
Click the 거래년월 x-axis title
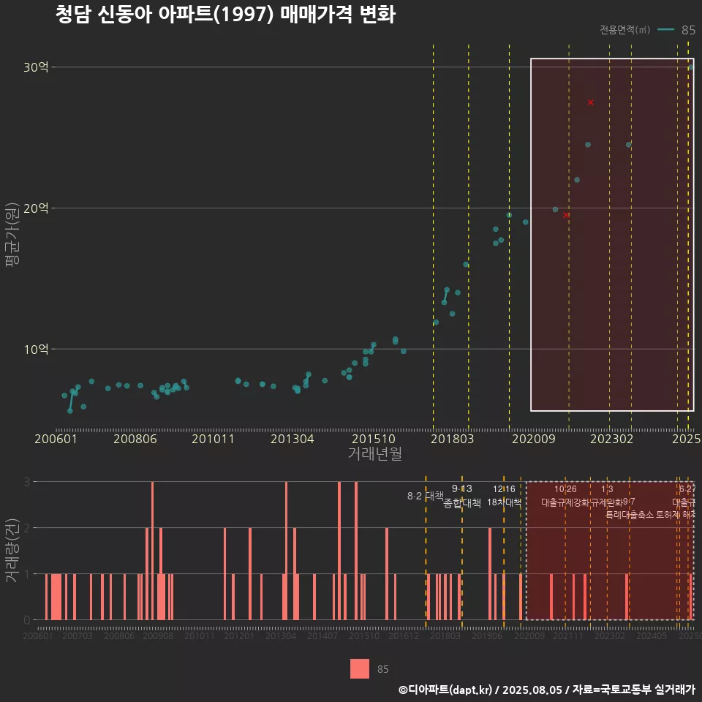click(374, 453)
